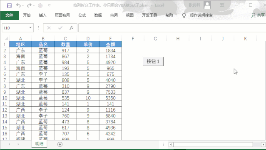Screen dimensions: 266x150
Task: Click header cell 品名
Action: (x=43, y=44)
